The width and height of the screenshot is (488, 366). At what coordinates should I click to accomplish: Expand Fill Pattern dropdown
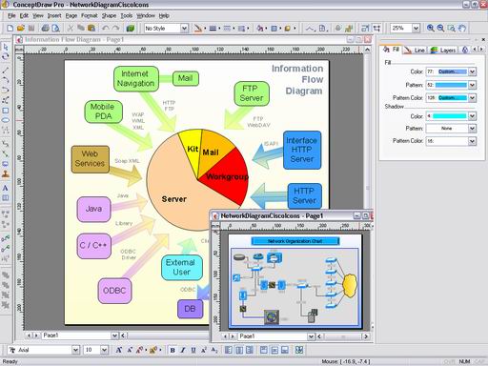472,85
